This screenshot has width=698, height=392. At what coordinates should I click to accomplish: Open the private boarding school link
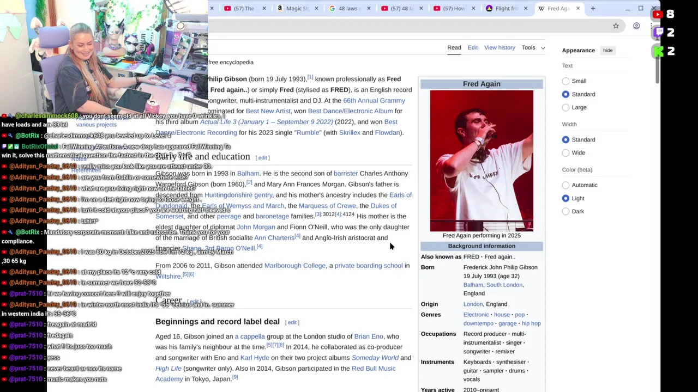click(369, 265)
